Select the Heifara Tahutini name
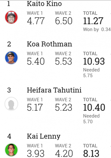111x158 pixels. (x=54, y=90)
